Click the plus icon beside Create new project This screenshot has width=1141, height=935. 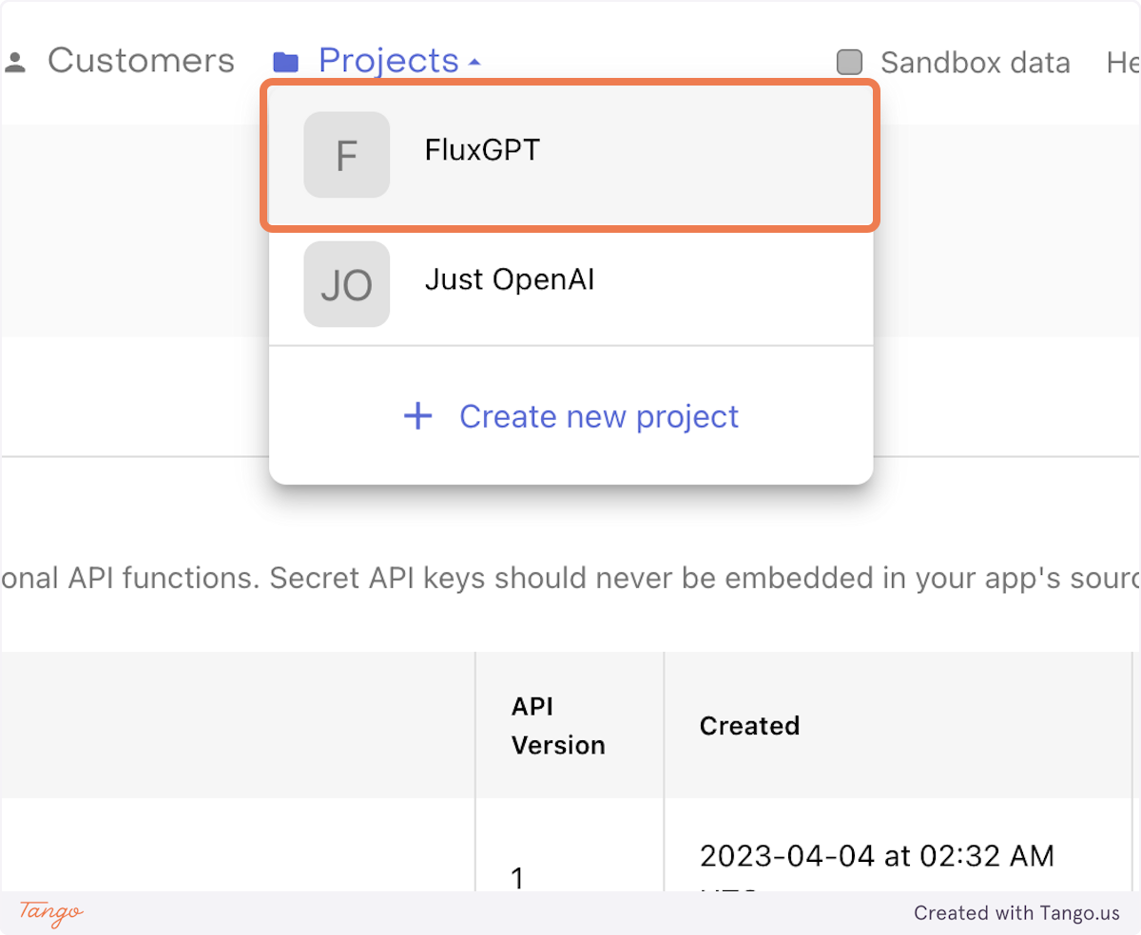[418, 416]
